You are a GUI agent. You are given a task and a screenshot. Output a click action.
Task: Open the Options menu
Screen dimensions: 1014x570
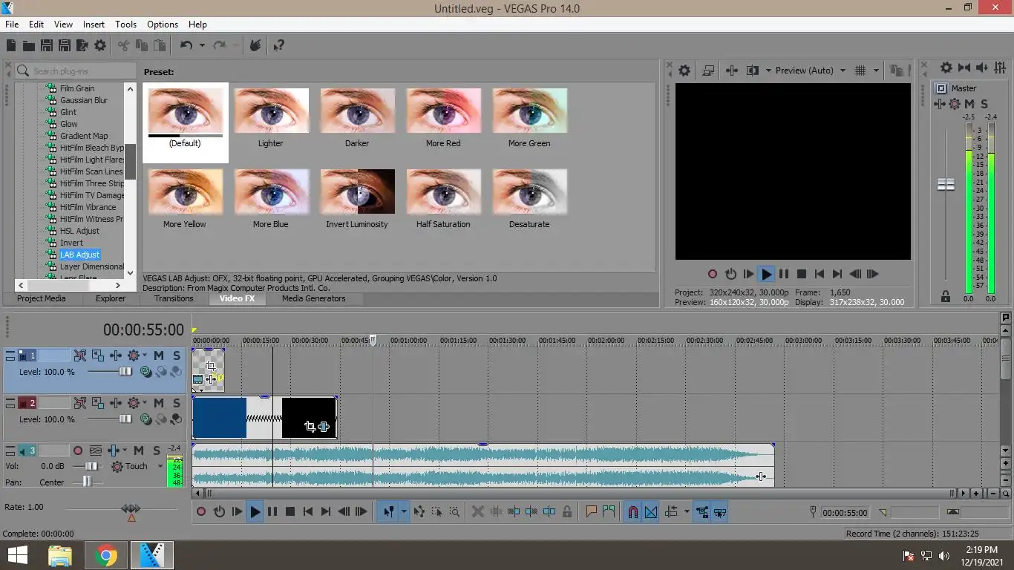tap(162, 24)
